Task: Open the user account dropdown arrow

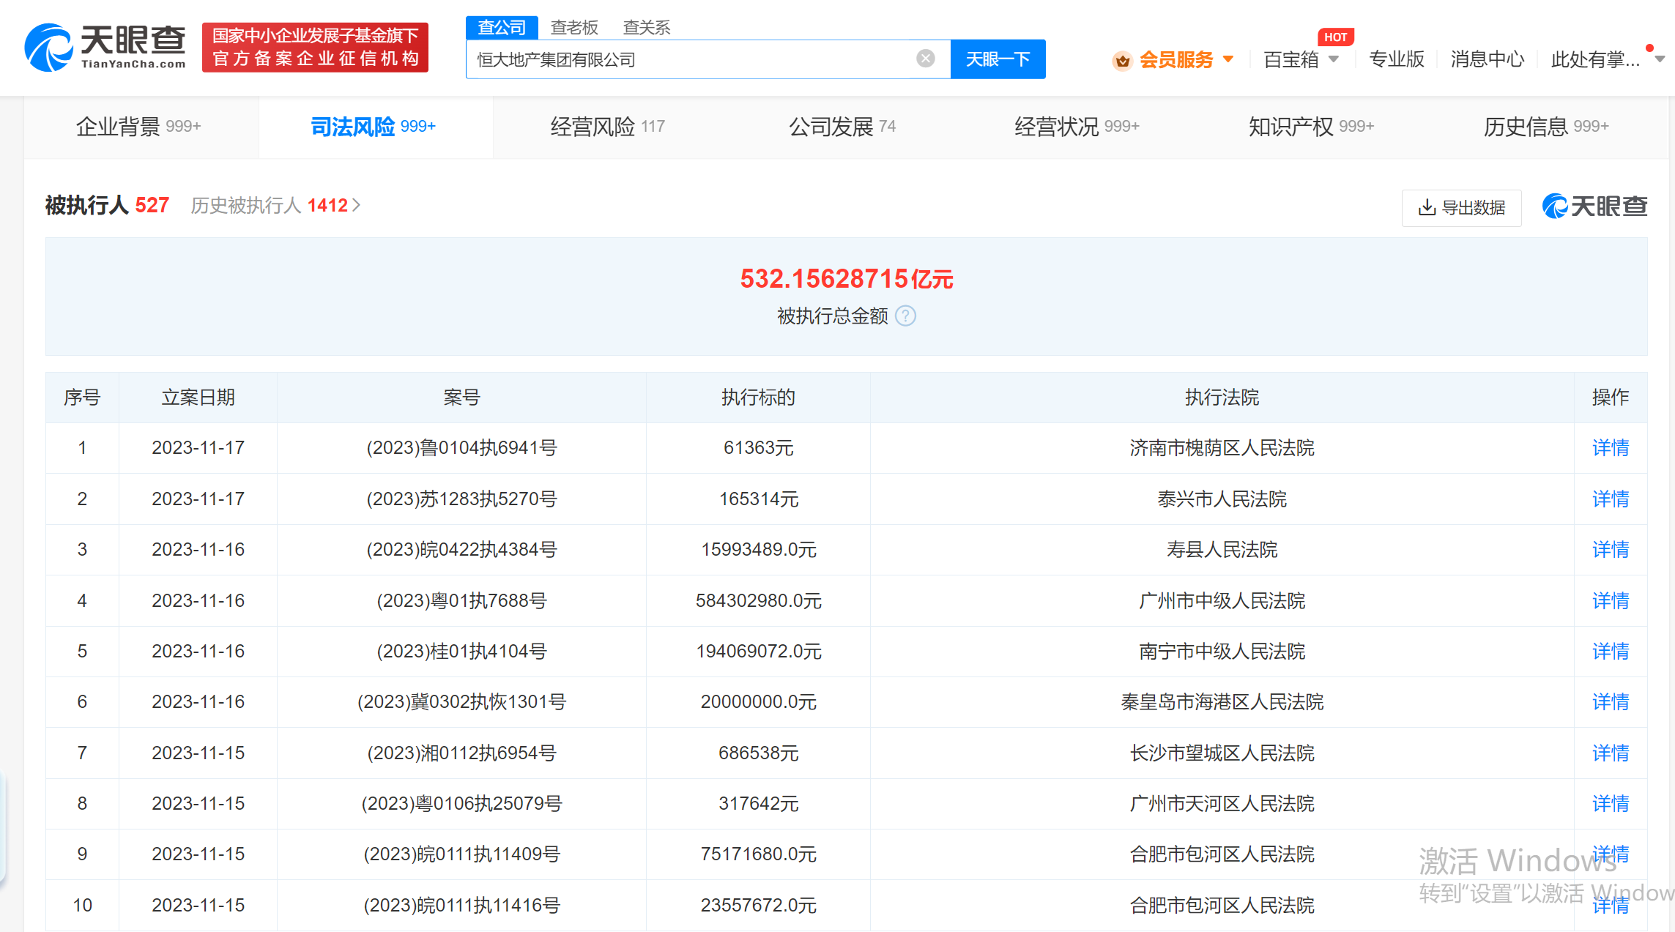Action: 1660,59
